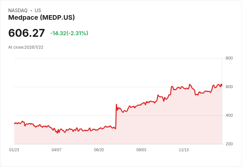Click the 606.27 closing price
This screenshot has height=167, width=242.
coord(27,33)
